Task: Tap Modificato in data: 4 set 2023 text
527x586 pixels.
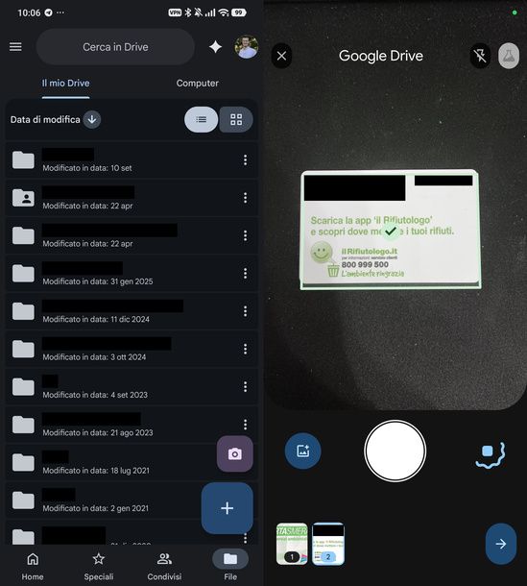Action: (x=95, y=395)
